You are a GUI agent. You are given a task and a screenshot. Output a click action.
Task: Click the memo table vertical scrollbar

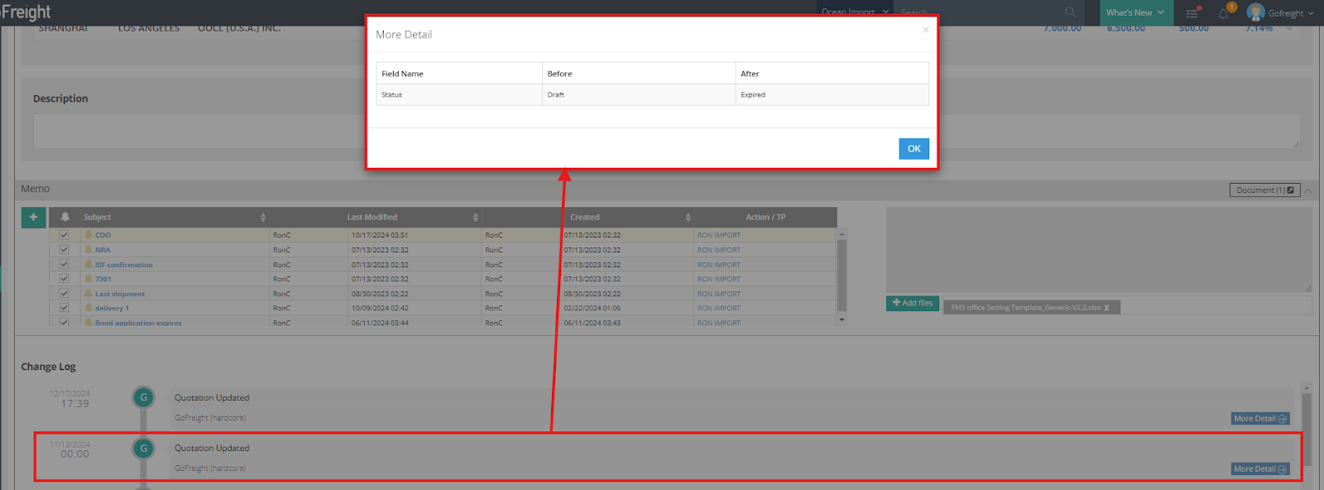pyautogui.click(x=842, y=277)
